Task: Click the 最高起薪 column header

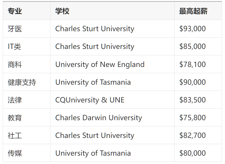Action: pos(193,11)
